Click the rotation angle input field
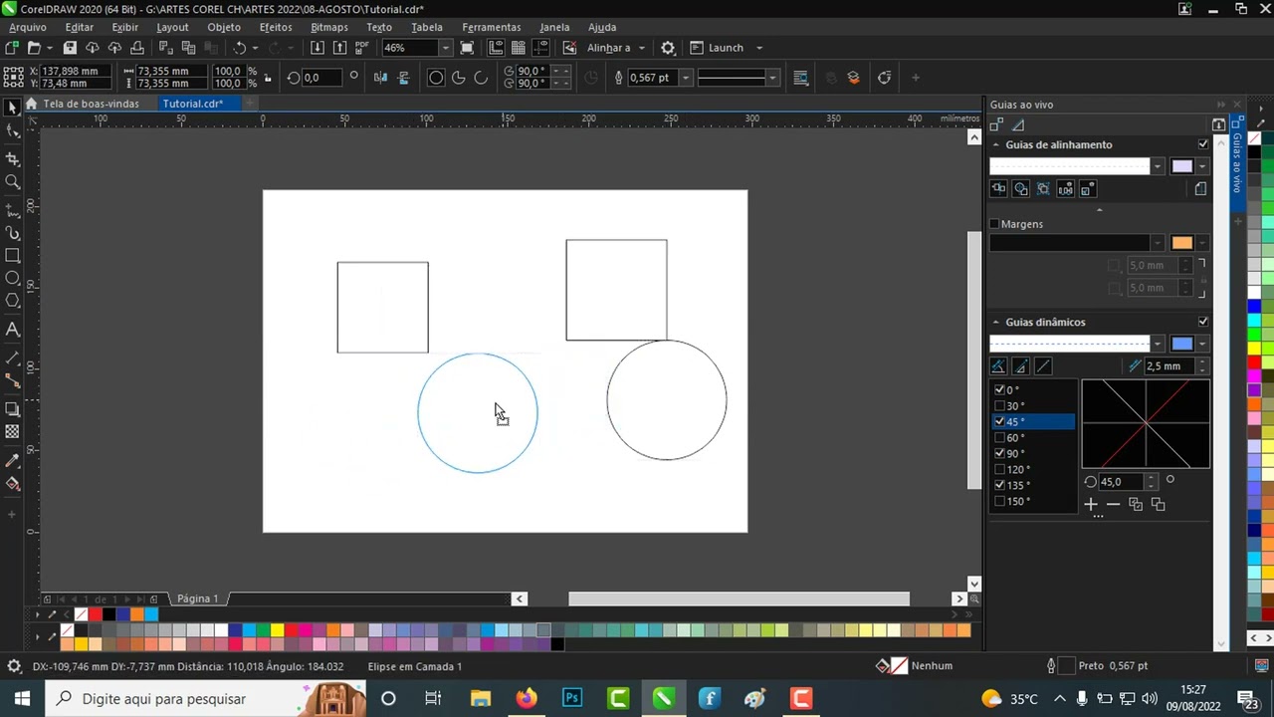The image size is (1274, 717). point(1120,482)
